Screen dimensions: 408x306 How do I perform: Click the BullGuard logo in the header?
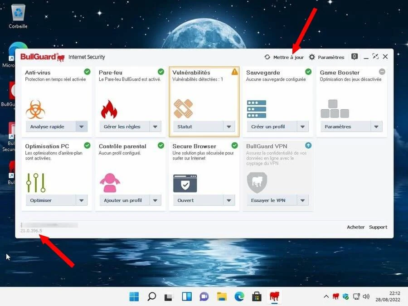(x=43, y=57)
